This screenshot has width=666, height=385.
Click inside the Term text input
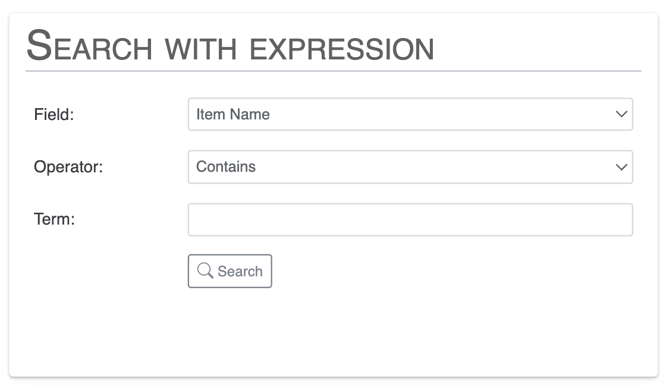tap(410, 219)
